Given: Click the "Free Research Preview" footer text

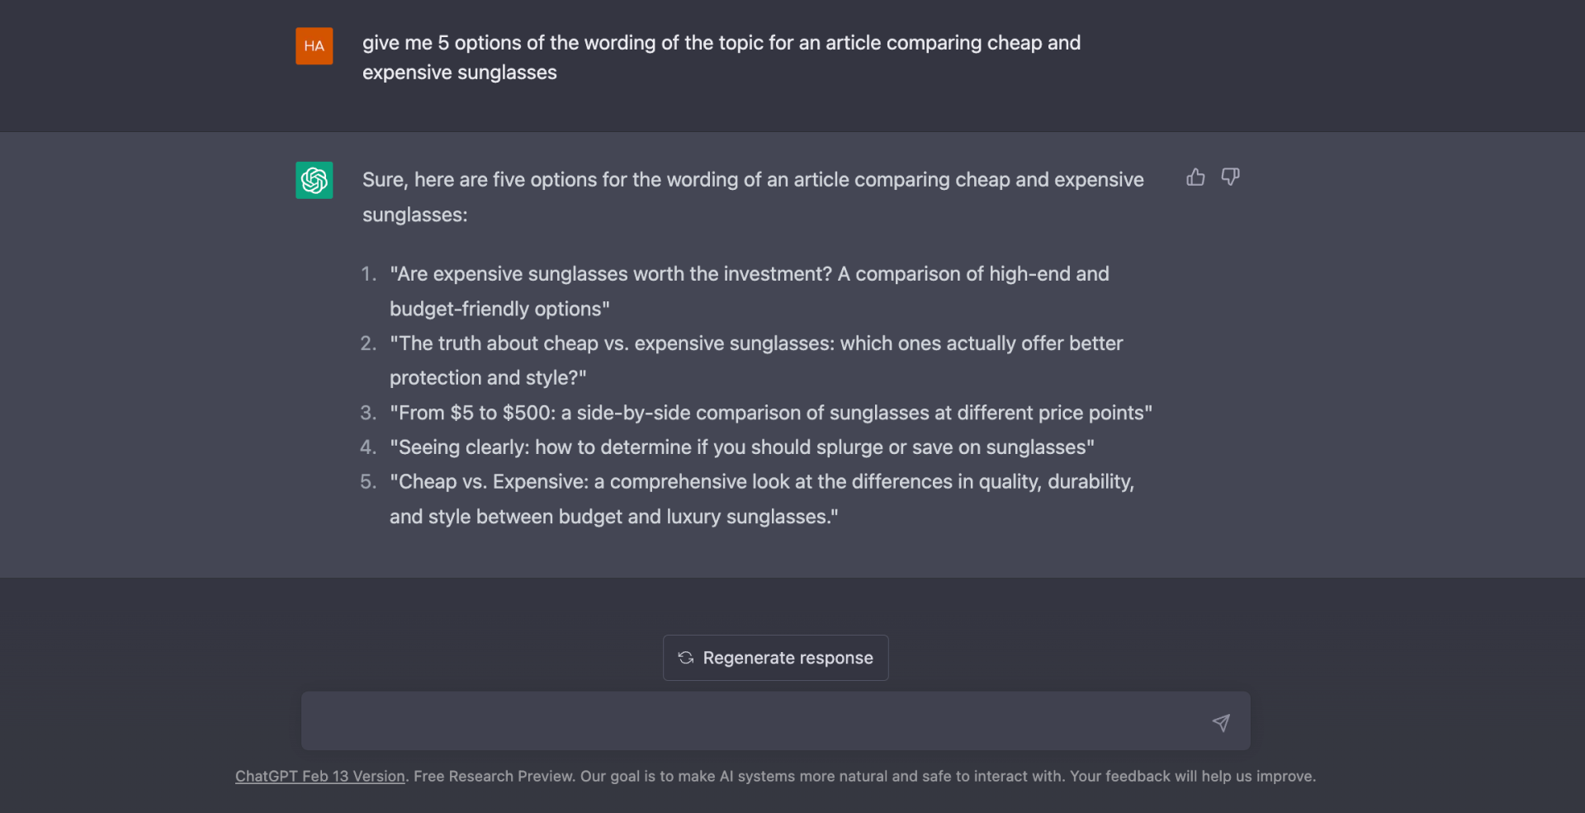Looking at the screenshot, I should click(x=494, y=777).
